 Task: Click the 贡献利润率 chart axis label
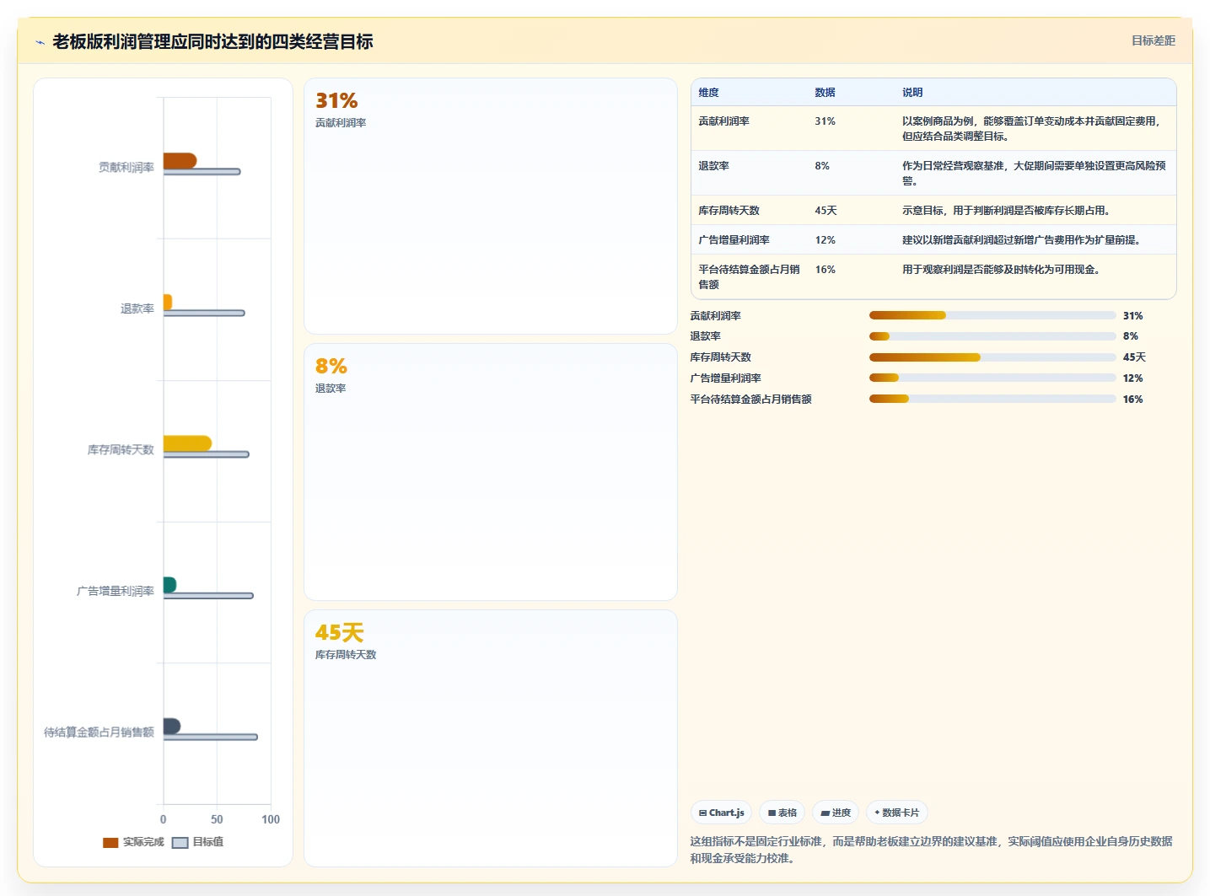(126, 168)
